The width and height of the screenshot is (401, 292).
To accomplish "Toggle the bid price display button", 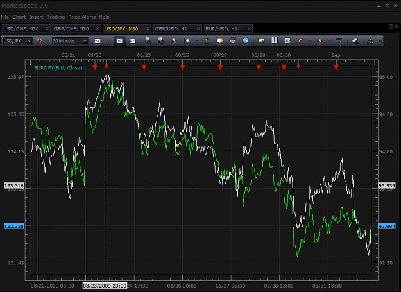I will tap(119, 41).
